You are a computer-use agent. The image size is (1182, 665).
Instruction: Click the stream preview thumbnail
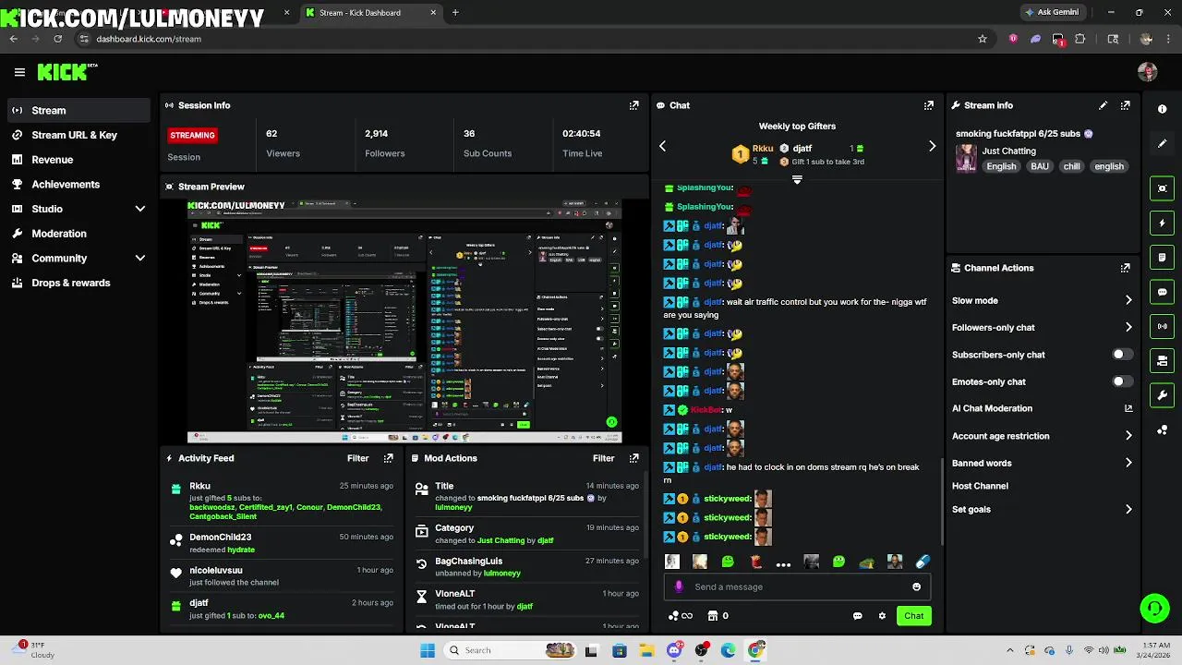tap(404, 320)
